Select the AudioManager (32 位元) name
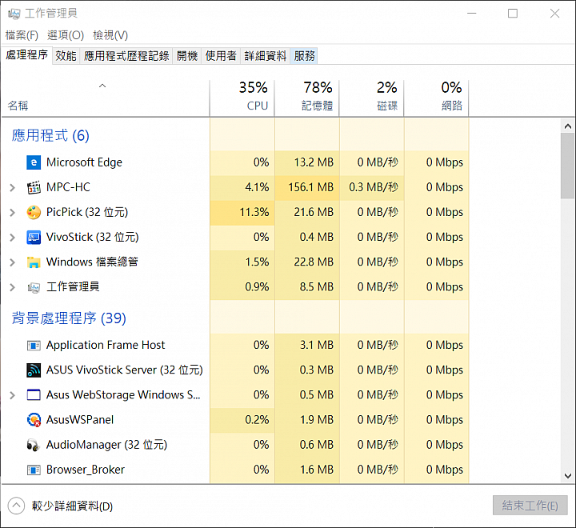Screen dimensions: 576x528 click(x=107, y=445)
